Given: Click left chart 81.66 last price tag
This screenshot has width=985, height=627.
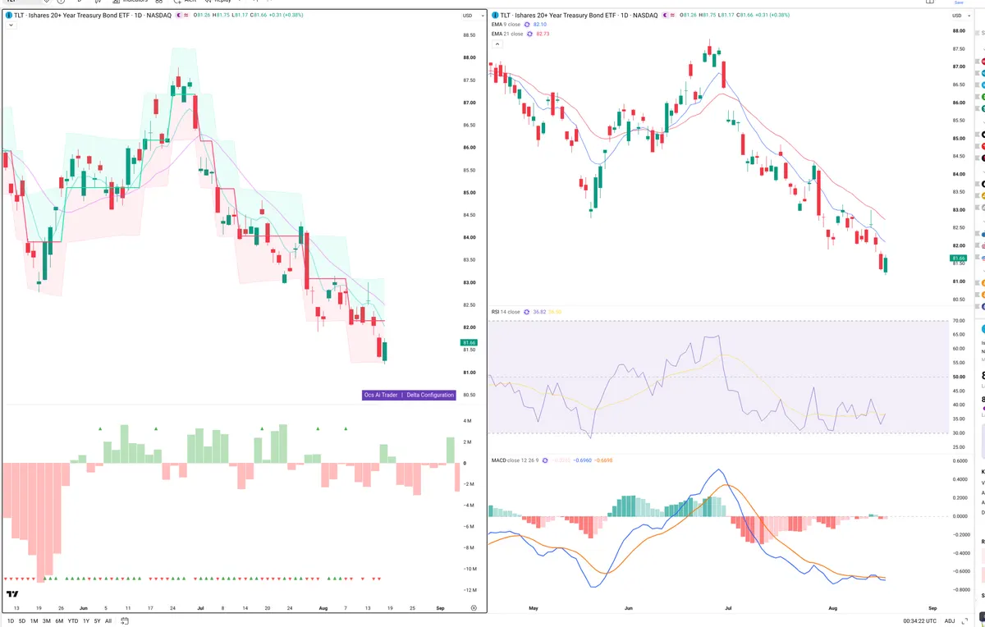Looking at the screenshot, I should [469, 343].
